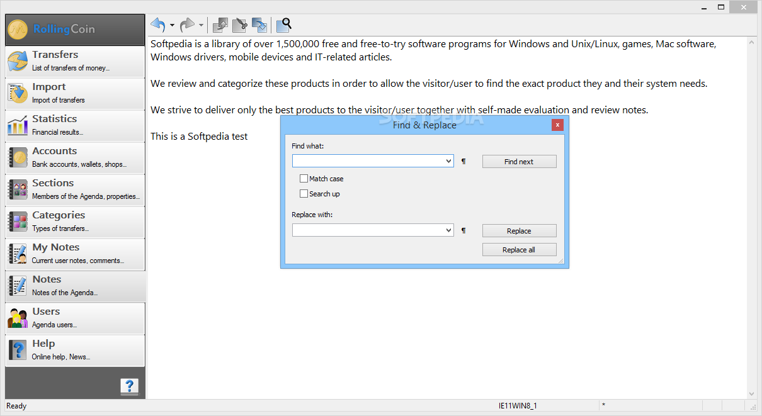The width and height of the screenshot is (762, 416).
Task: Click the scroll down arrow of notes area
Action: (x=751, y=393)
